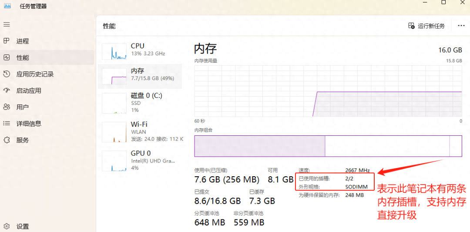Open the 服务 services puzzle icon

[x=7, y=140]
